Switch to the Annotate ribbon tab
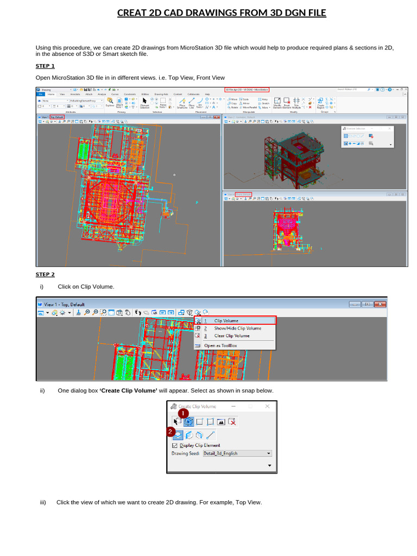Screen dimensions: 417x556 point(75,94)
